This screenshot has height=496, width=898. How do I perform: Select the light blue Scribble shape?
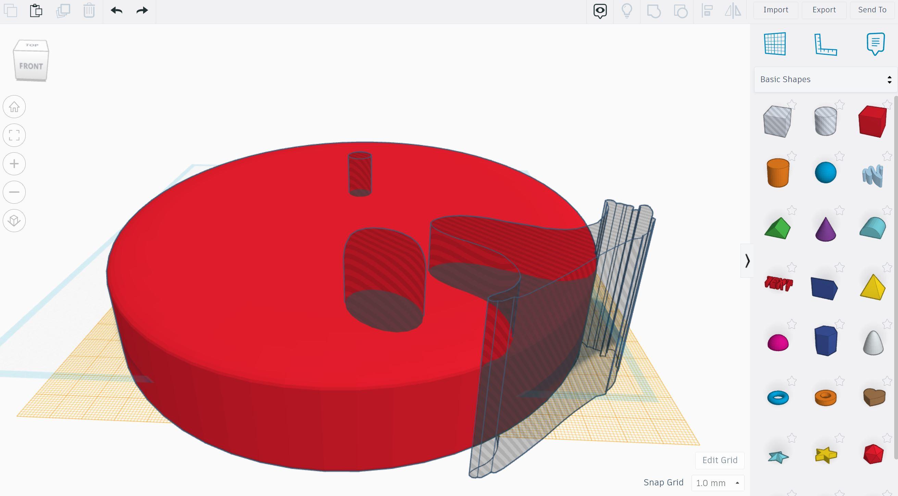coord(873,176)
